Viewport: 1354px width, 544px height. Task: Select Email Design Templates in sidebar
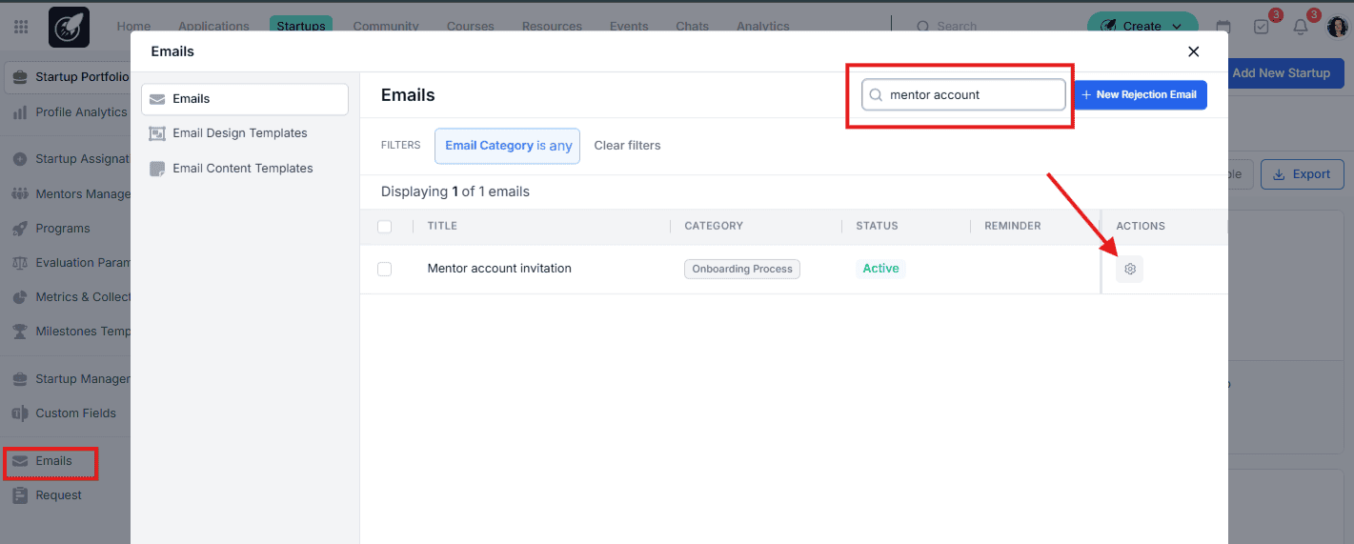pyautogui.click(x=239, y=133)
